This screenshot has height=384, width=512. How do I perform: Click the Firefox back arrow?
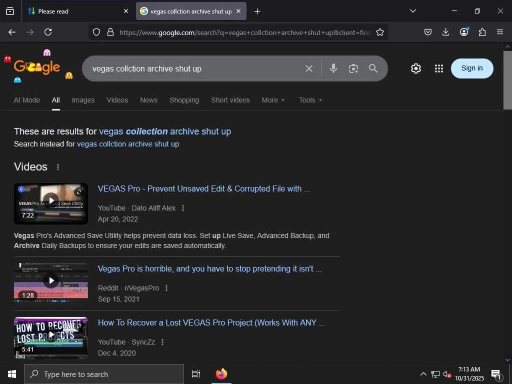point(12,32)
